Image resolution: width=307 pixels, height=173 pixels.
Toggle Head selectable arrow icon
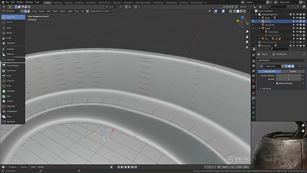pos(294,28)
